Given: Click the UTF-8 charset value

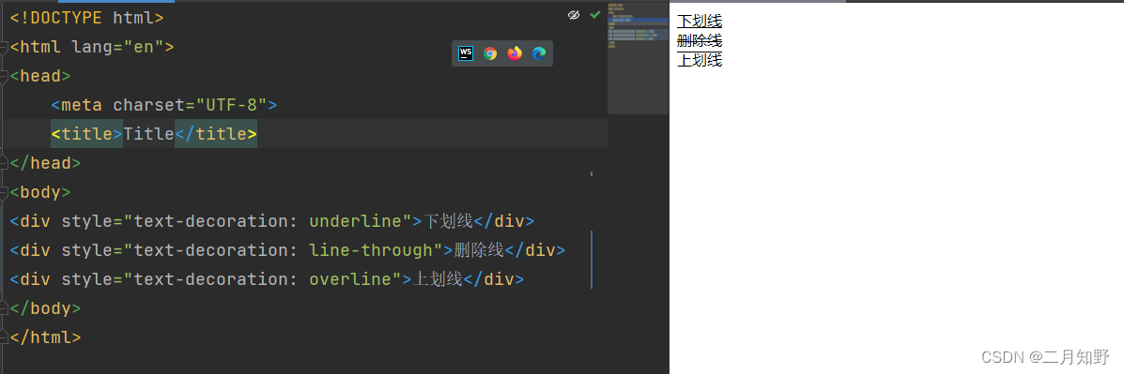Looking at the screenshot, I should [x=231, y=105].
